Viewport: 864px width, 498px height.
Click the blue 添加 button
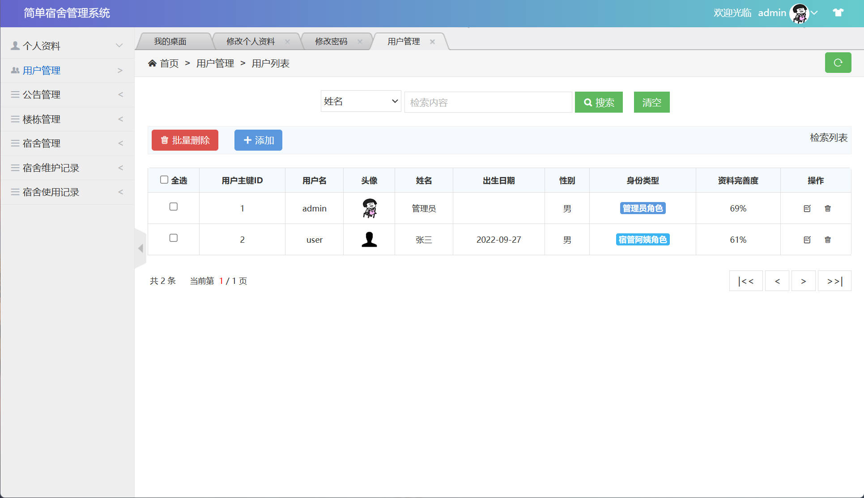click(258, 140)
